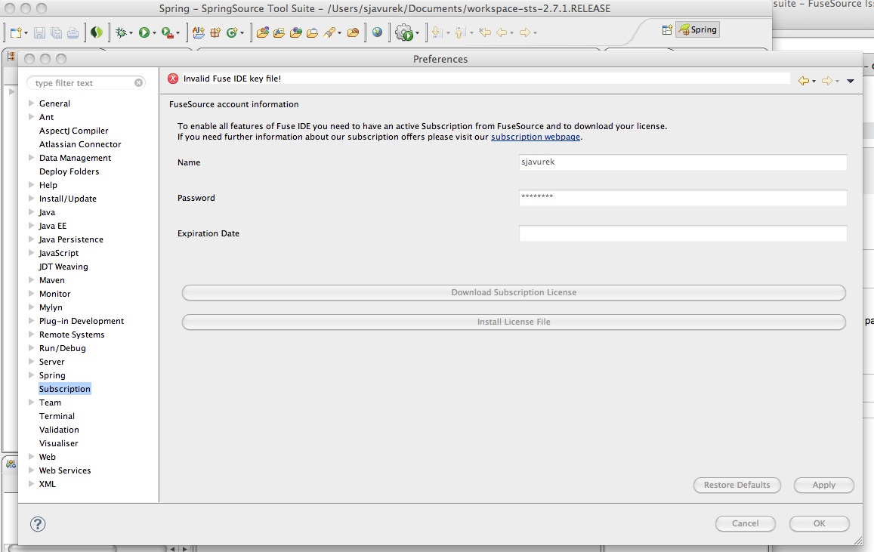Click the Invalid Fuse IDE key error icon

click(x=173, y=79)
